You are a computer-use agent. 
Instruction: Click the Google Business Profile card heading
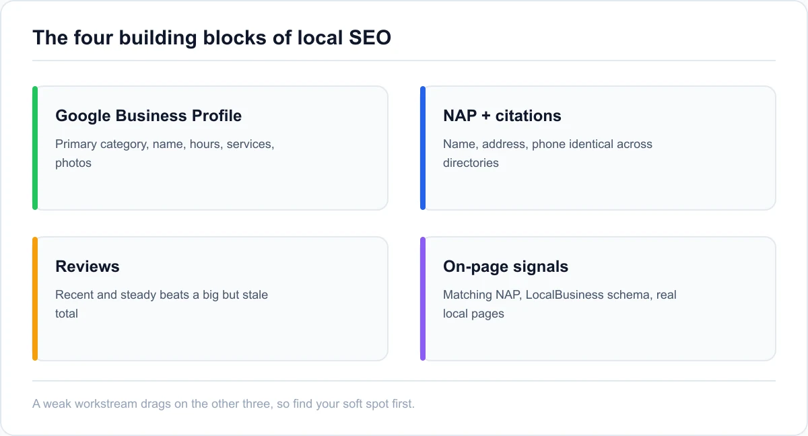(x=148, y=116)
